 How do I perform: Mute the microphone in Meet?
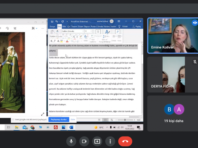click(71, 141)
